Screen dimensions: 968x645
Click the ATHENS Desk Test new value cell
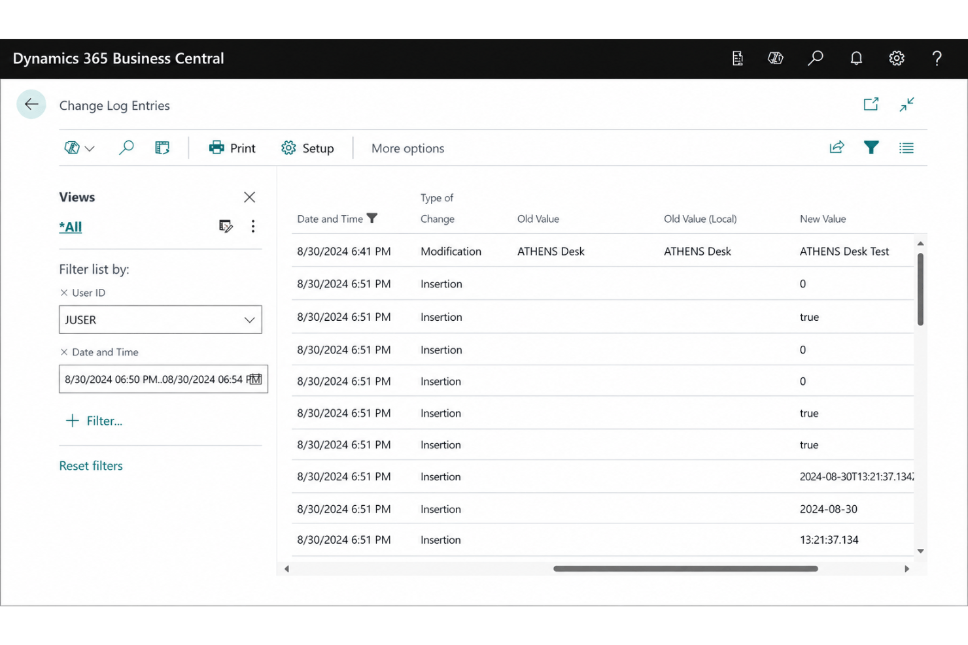click(x=844, y=252)
